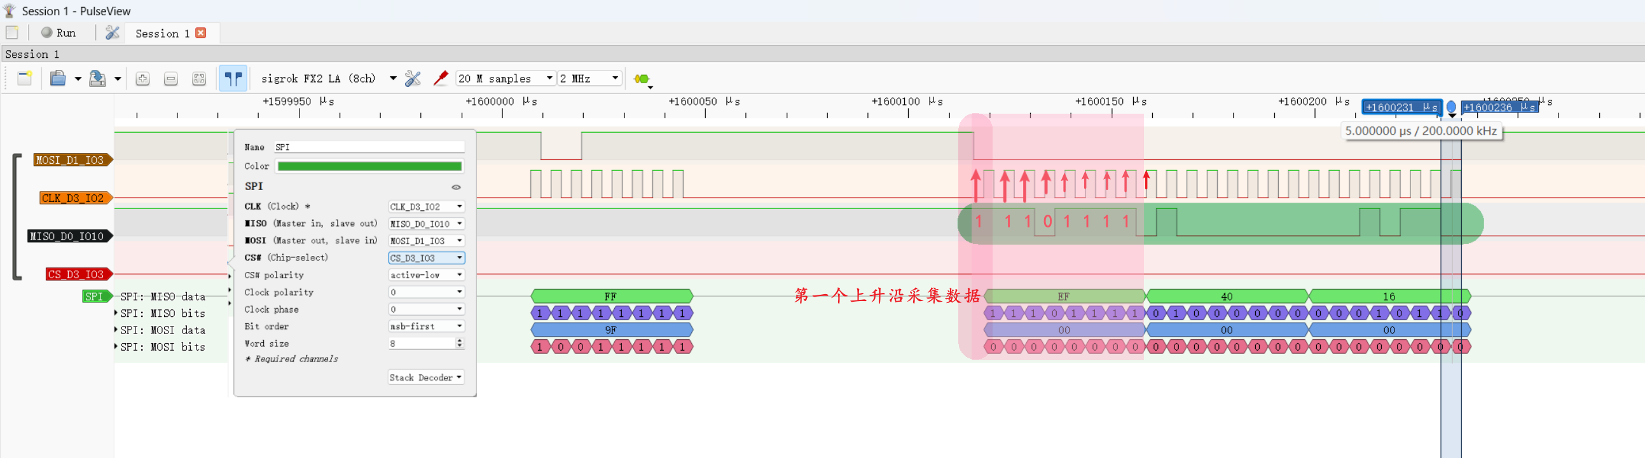Screen dimensions: 1645x458
Task: Zoom out of the waveform
Action: coord(170,79)
